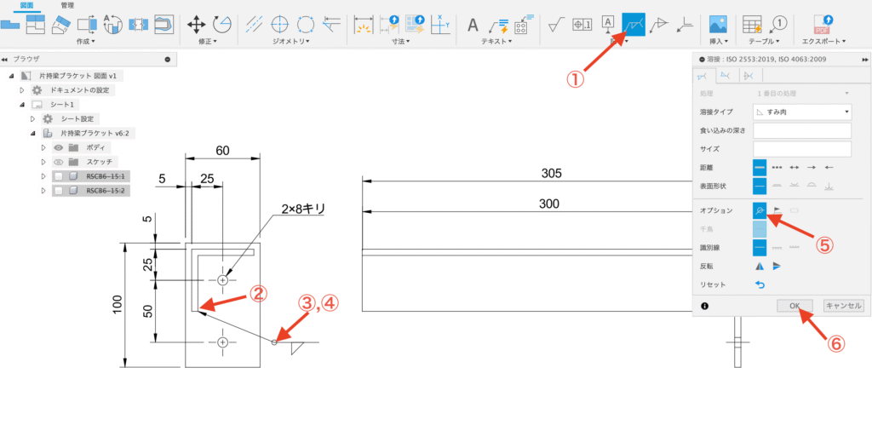Viewport: 872px width, 425px height.
Task: Select the Insert Image tool icon
Action: coord(719,25)
